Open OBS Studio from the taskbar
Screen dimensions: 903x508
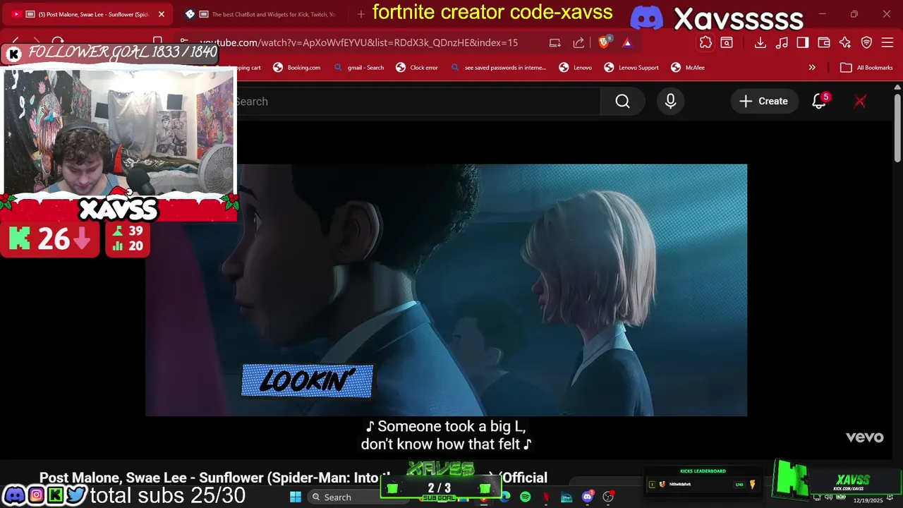tap(607, 497)
